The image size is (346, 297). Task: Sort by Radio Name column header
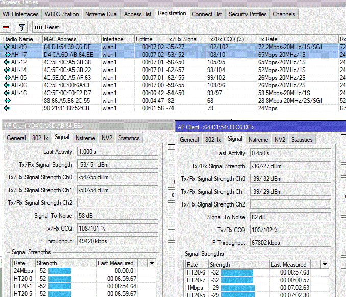[22, 39]
